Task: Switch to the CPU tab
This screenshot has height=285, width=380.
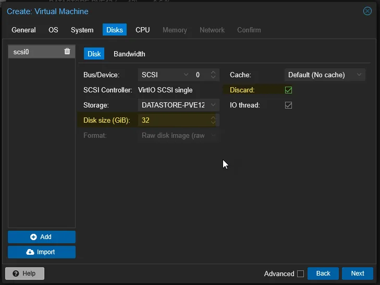Action: [x=142, y=30]
